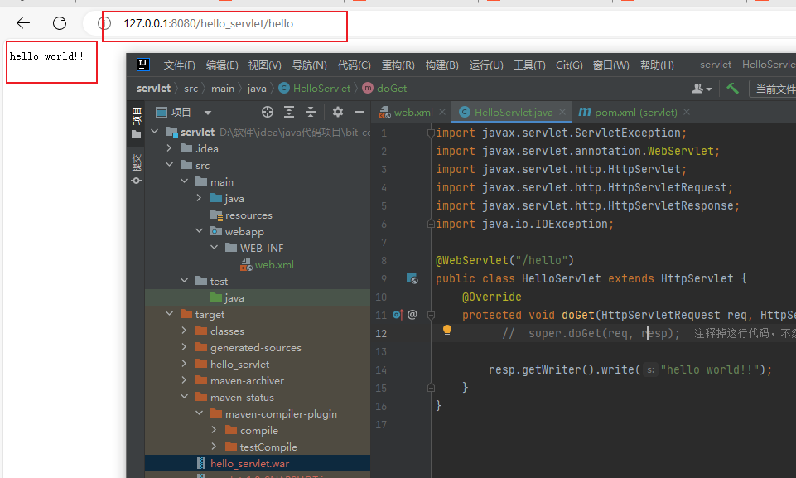This screenshot has height=478, width=796.
Task: Toggle the 项目 side tool window
Action: 136,123
